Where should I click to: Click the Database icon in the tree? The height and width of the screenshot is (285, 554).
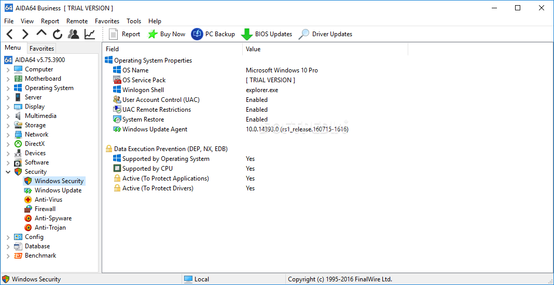point(18,246)
